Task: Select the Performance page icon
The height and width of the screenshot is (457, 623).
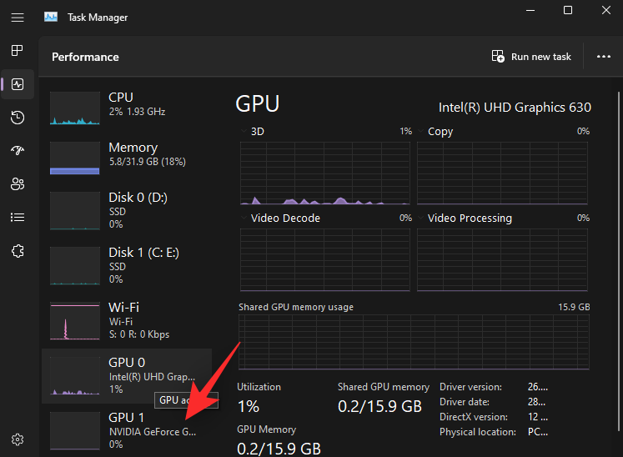Action: (18, 84)
